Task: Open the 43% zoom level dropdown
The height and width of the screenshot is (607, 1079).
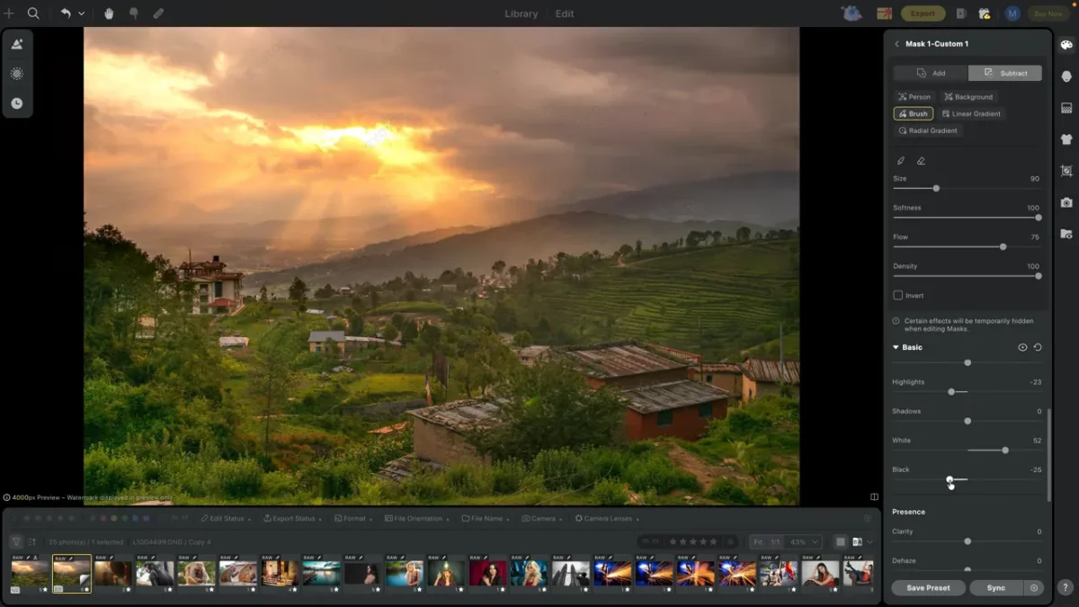Action: click(805, 542)
